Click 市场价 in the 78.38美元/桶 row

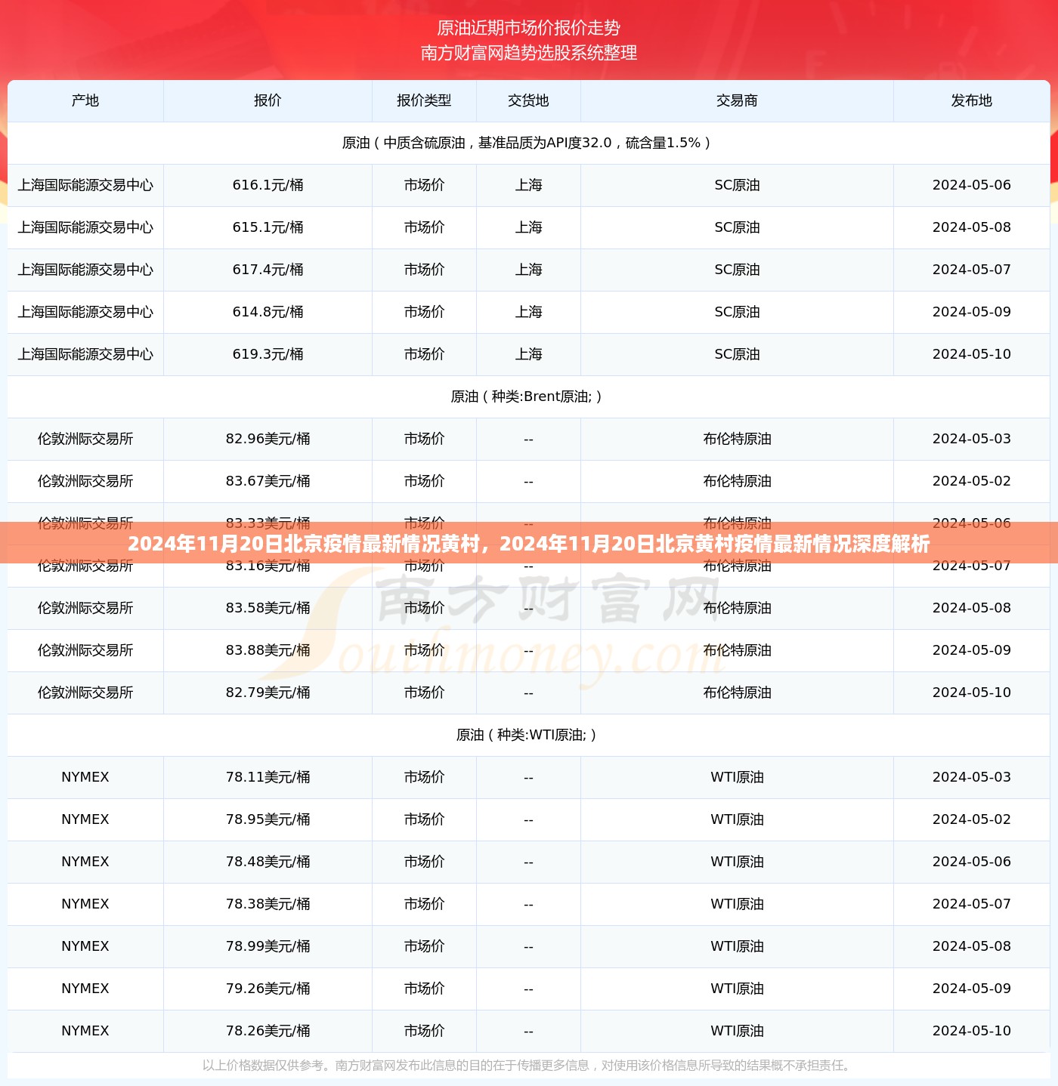pyautogui.click(x=424, y=904)
